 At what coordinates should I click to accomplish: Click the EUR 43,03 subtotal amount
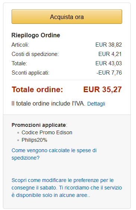[108, 63]
